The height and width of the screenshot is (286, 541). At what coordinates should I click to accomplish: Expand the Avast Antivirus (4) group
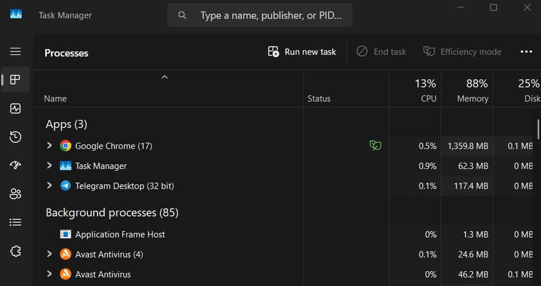(x=49, y=254)
